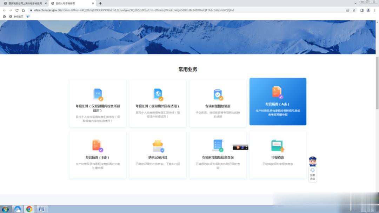Go back with the browser back arrow

[x=4, y=10]
